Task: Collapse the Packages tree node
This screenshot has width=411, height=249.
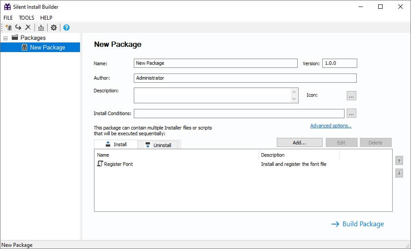Action: click(x=6, y=38)
